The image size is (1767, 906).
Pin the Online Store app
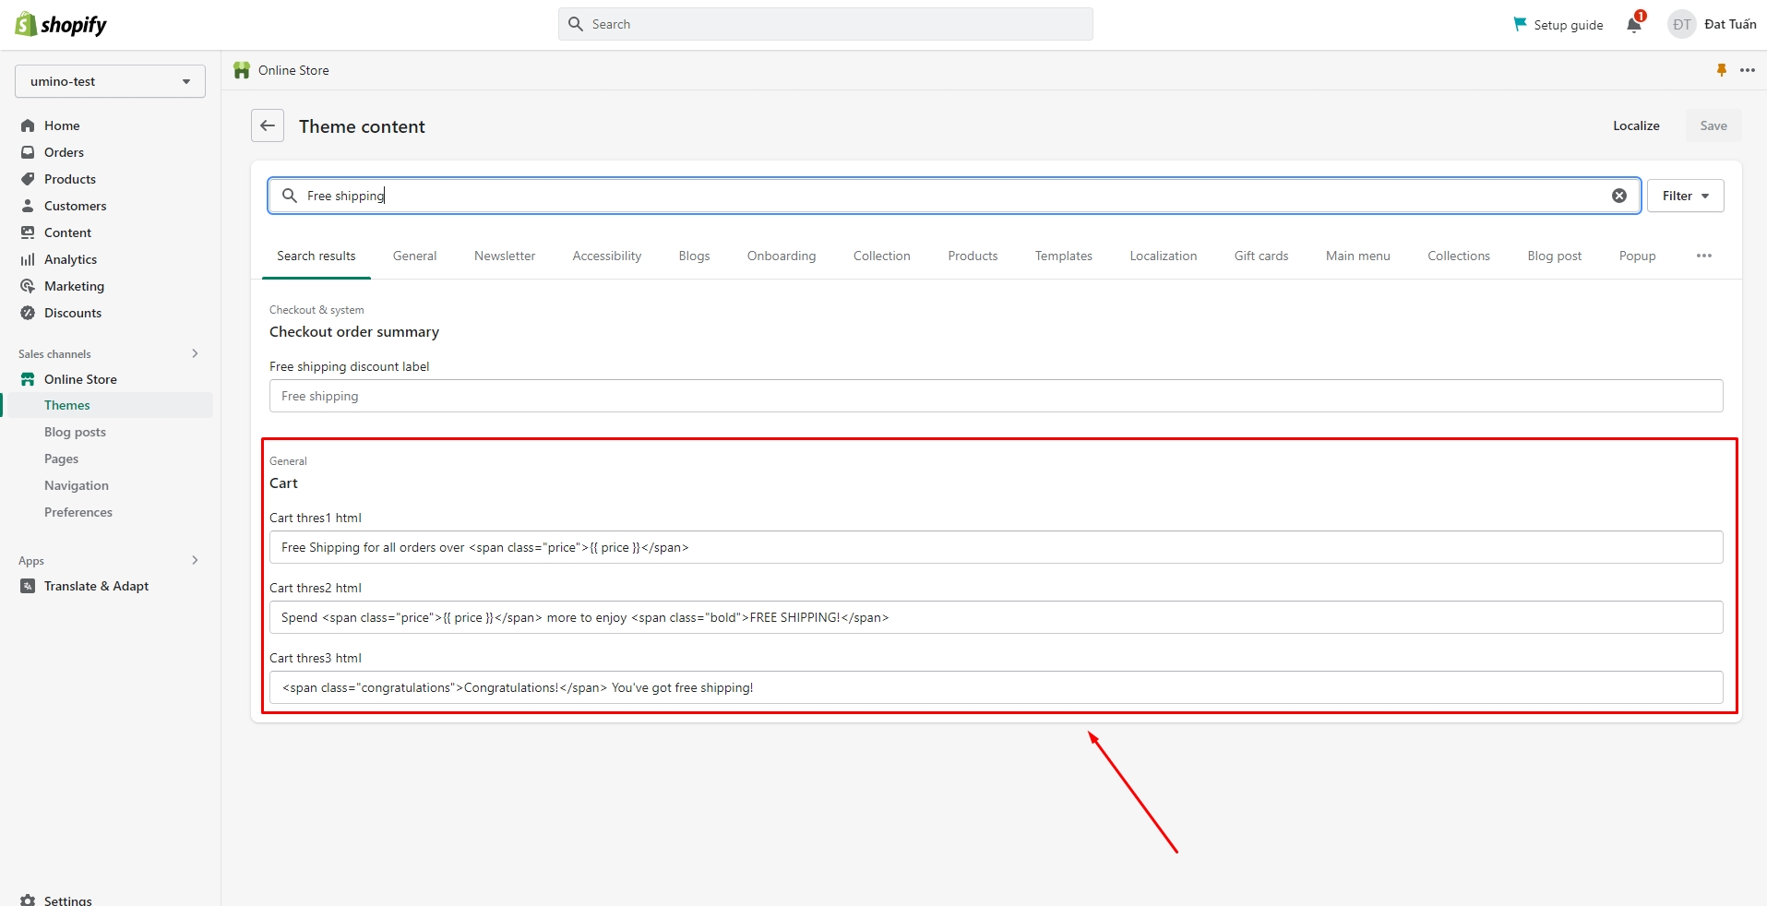[x=1721, y=70]
